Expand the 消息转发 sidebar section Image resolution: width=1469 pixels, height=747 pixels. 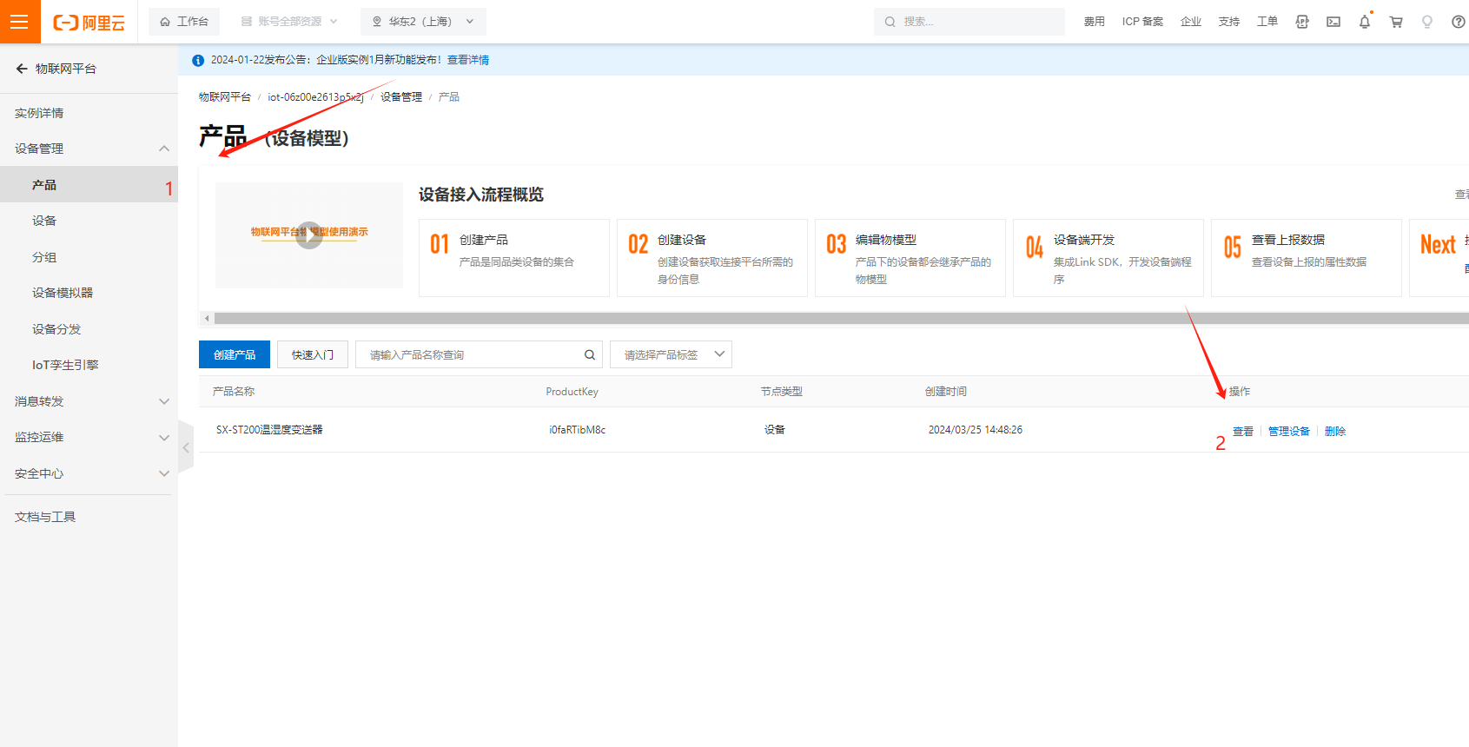click(x=163, y=401)
